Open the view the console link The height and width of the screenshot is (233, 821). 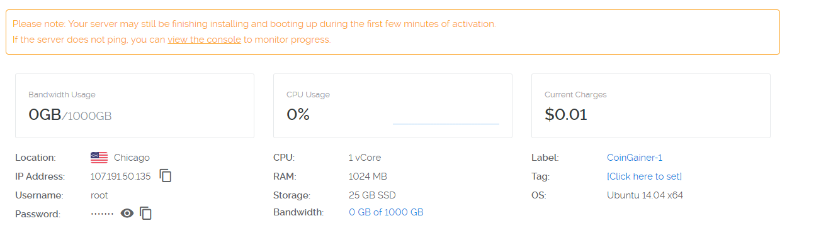tap(204, 40)
